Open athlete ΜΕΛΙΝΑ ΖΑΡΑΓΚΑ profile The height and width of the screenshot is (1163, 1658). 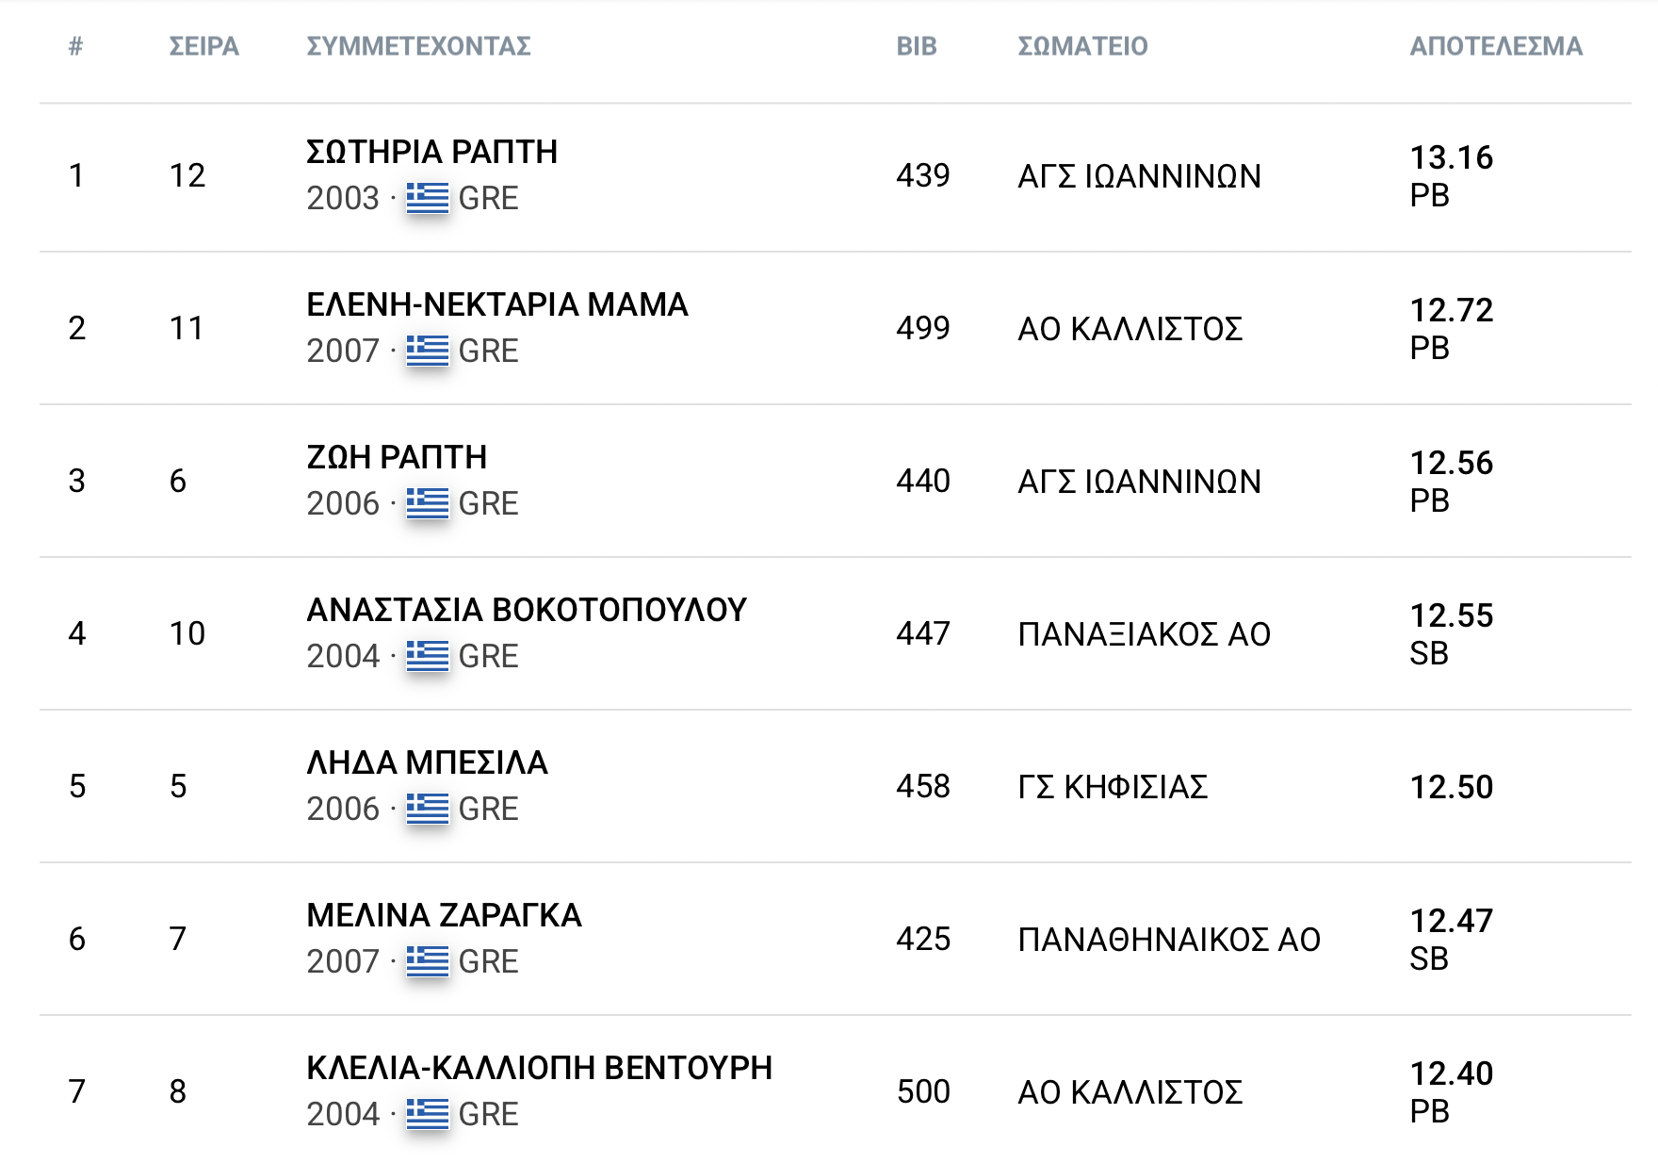pos(444,915)
